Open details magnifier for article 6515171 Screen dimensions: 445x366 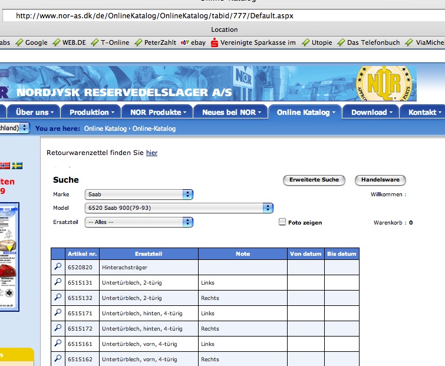pyautogui.click(x=58, y=312)
